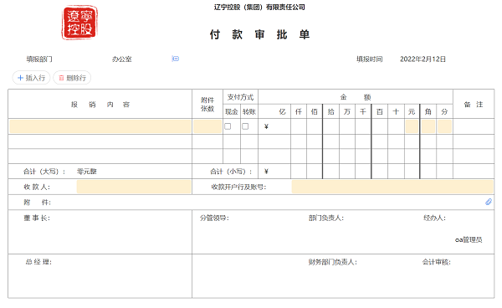Click the 备注 cell in the first row
502x308 pixels.
point(474,126)
